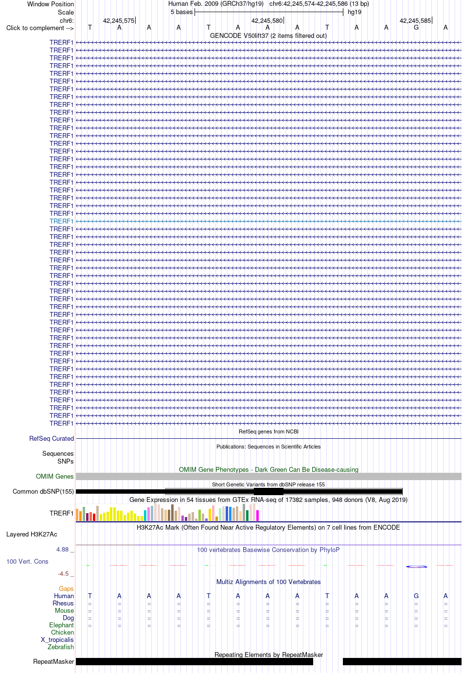Viewport: 462px width, 673px height.
Task: Click the Zebrafish alignment row label
Action: [x=61, y=647]
